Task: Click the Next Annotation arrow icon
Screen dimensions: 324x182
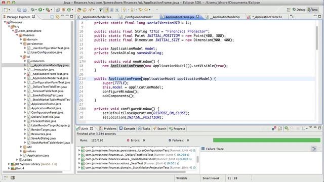Action: tap(125, 10)
